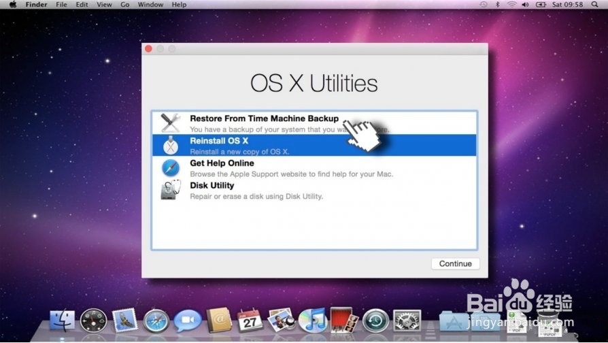Open the Window menu
The image size is (608, 343).
click(150, 5)
